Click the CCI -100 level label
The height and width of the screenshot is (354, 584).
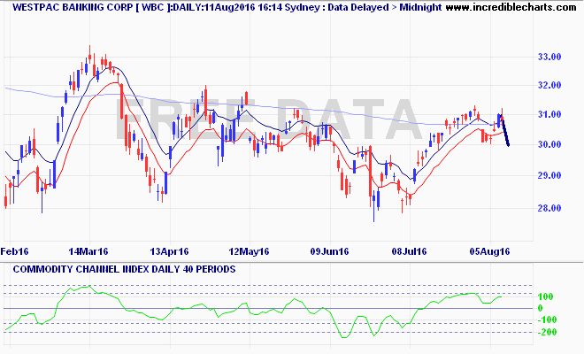click(x=547, y=320)
